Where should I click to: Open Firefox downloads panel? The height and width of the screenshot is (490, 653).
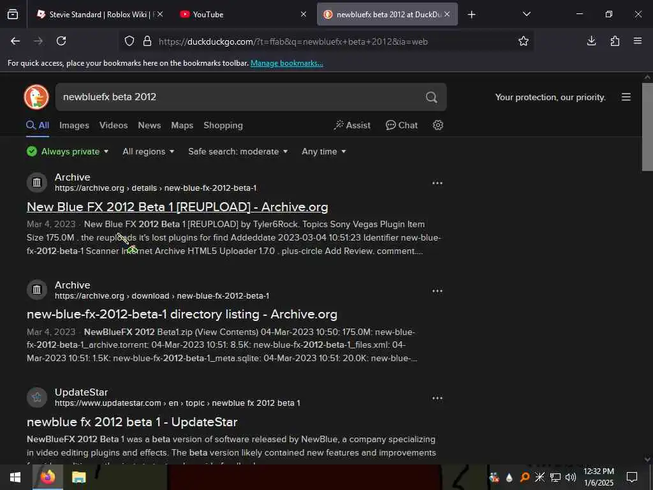tap(591, 41)
